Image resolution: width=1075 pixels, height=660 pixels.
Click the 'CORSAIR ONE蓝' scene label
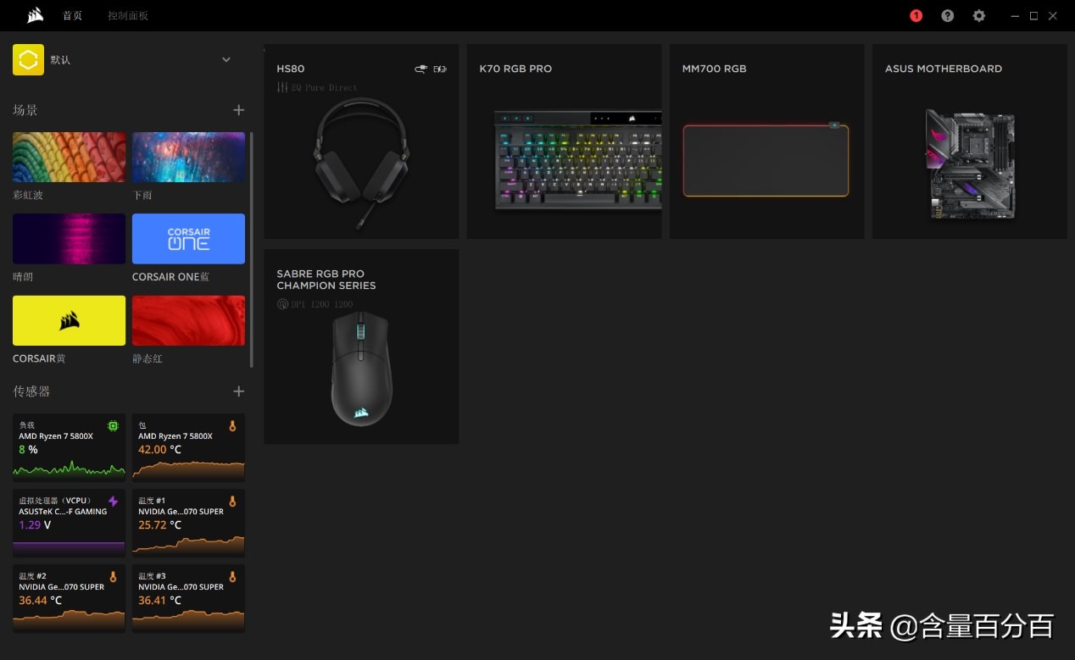click(170, 277)
